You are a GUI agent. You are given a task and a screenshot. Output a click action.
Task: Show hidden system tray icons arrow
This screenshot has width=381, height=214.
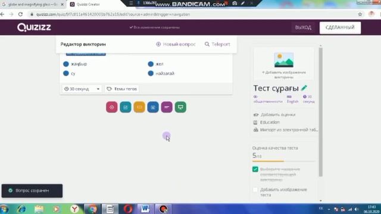[329, 209]
